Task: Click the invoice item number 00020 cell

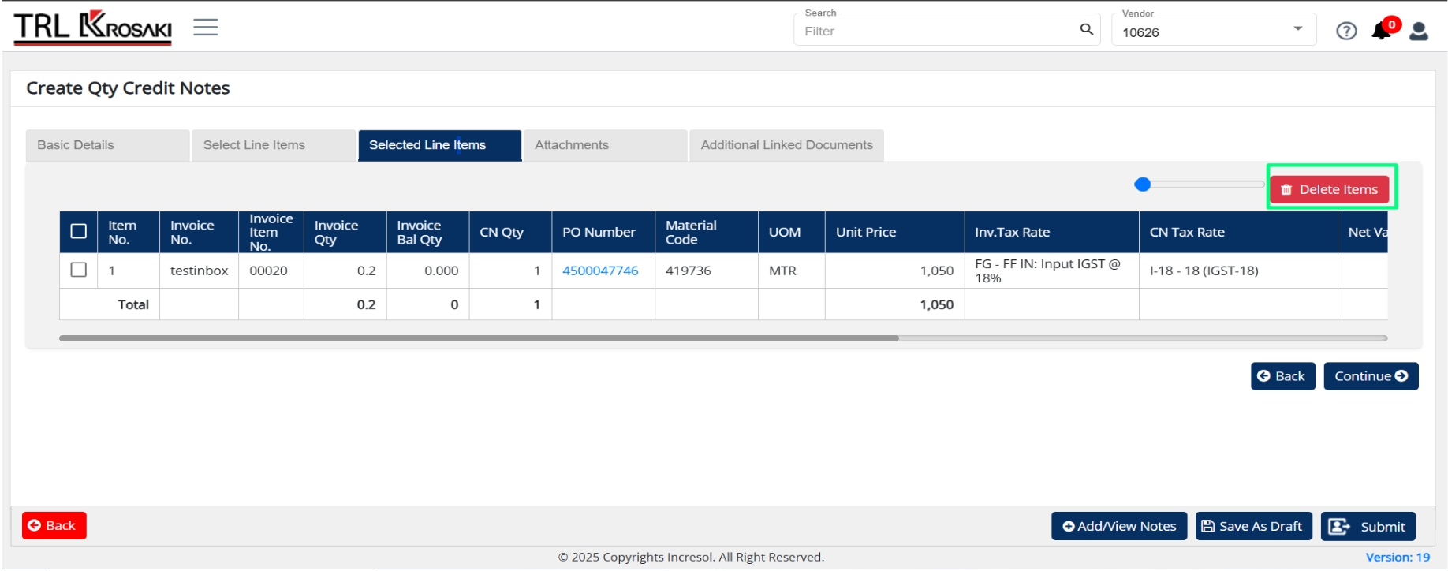Action: point(271,271)
